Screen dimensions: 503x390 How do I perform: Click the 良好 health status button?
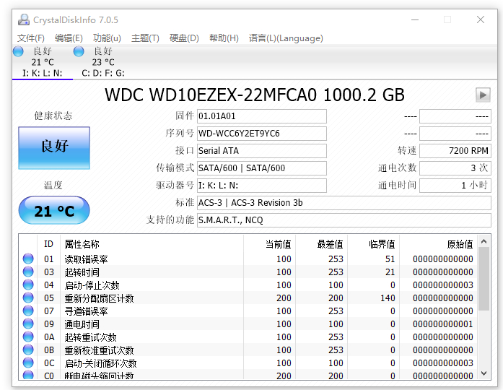[x=54, y=148]
